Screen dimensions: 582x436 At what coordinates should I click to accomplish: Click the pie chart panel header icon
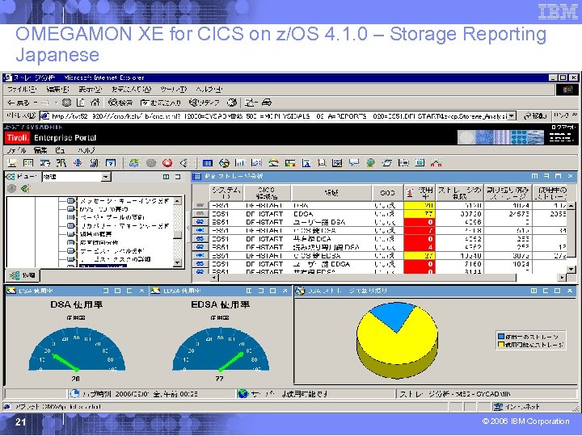300,291
